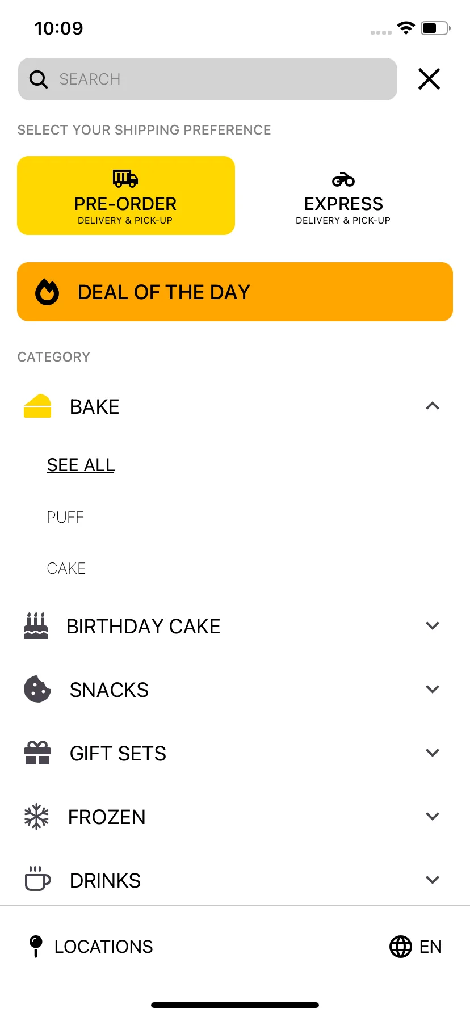Tap the gift box icon for Gift Sets
Screen dimensions: 470x1017
(x=37, y=753)
